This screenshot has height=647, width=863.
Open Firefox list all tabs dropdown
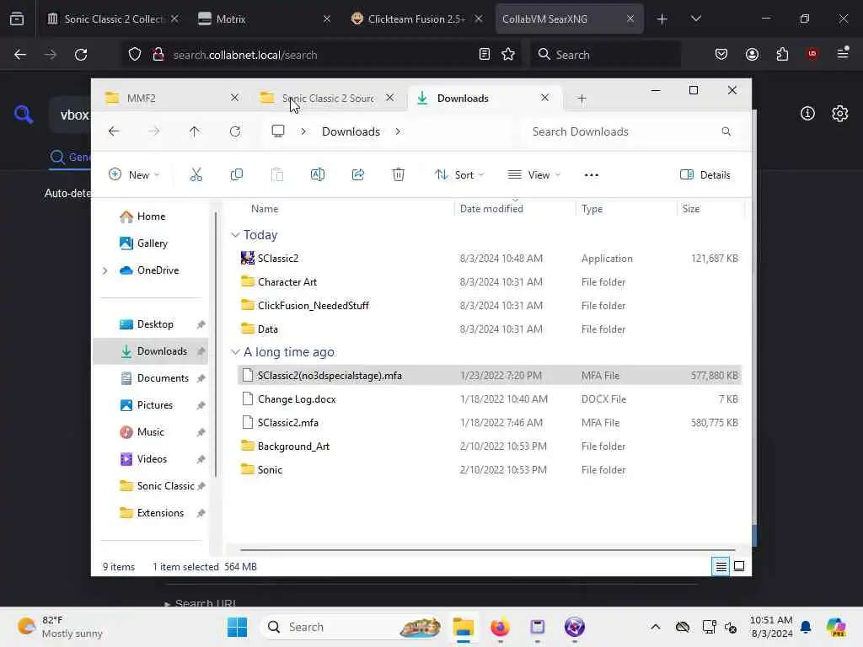(x=695, y=19)
